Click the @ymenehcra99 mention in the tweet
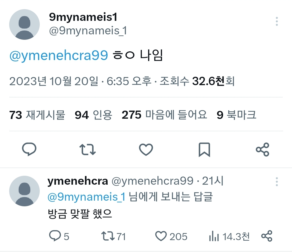Screen dimensions: 292x252 [59, 56]
